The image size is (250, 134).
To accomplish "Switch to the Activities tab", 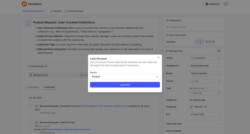I will tap(49, 87).
